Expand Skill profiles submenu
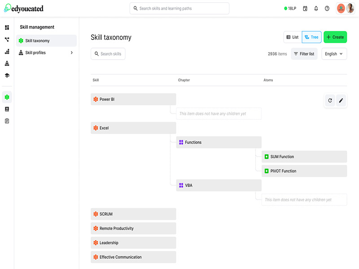 pyautogui.click(x=72, y=53)
